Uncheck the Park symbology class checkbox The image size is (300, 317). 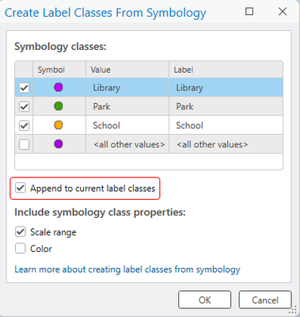[24, 107]
